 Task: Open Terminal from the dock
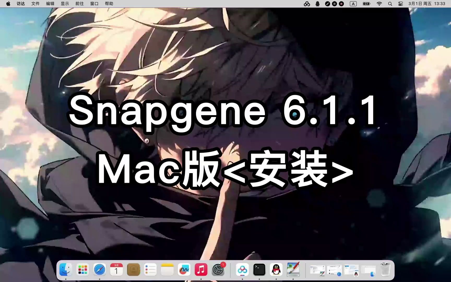tap(259, 270)
